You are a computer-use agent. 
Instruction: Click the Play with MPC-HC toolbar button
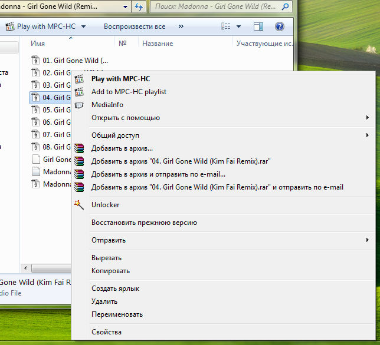pos(41,26)
